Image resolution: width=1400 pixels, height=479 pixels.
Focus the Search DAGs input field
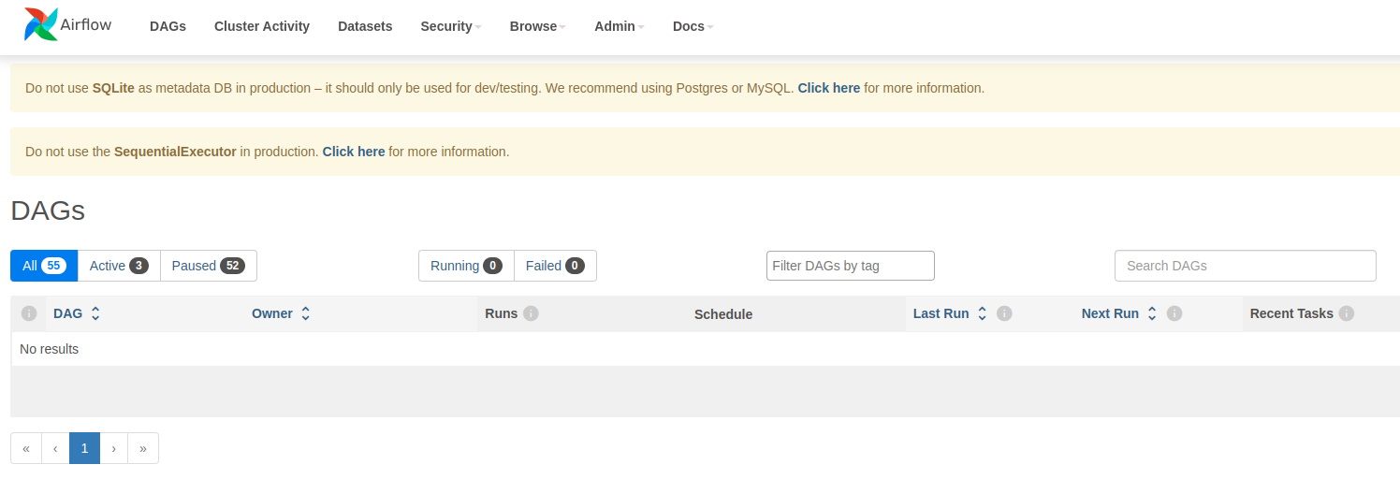1245,266
